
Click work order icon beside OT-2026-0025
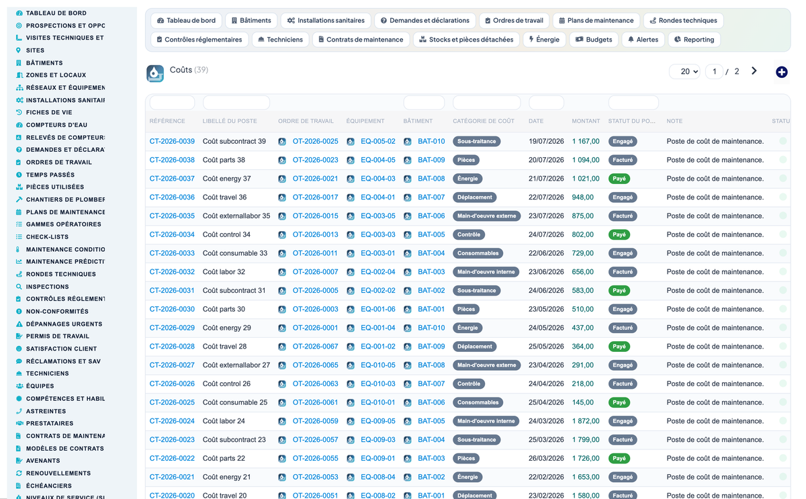click(282, 142)
